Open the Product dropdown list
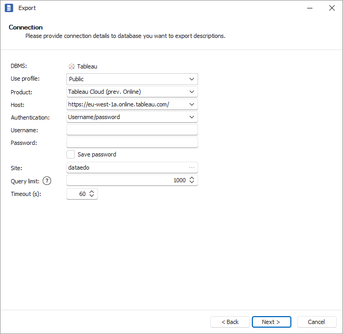This screenshot has height=334, width=343. 192,92
